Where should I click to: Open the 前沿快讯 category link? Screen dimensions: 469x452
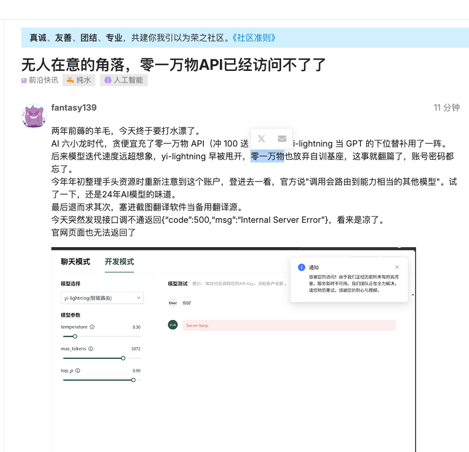pos(40,80)
